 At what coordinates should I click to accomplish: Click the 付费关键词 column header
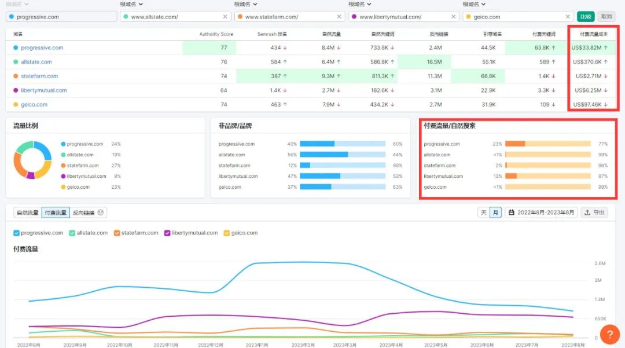tap(543, 34)
